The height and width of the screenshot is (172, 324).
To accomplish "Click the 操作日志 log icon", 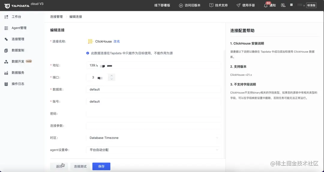I will (6, 84).
